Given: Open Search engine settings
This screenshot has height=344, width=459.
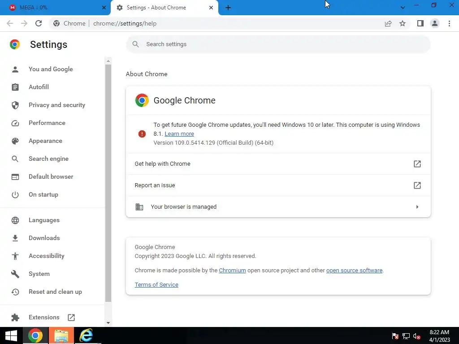Looking at the screenshot, I should tap(48, 159).
